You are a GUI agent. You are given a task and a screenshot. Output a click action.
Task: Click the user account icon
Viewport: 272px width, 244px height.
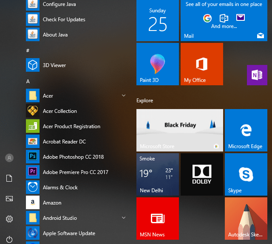[9, 158]
